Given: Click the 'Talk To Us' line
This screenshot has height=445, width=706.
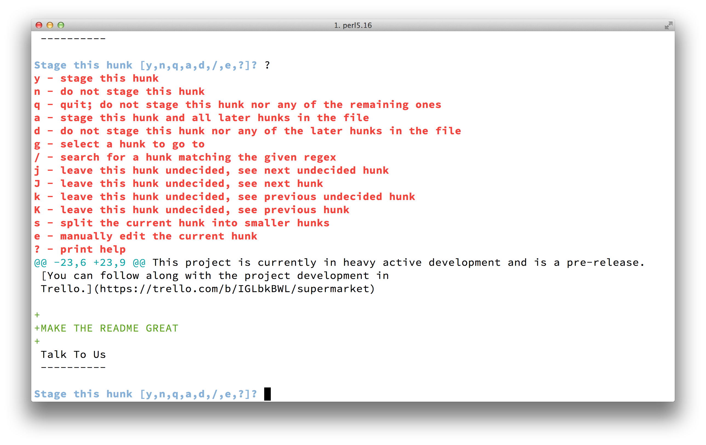Looking at the screenshot, I should [x=73, y=354].
